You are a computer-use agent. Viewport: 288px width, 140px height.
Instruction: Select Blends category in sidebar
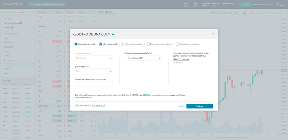(6, 69)
